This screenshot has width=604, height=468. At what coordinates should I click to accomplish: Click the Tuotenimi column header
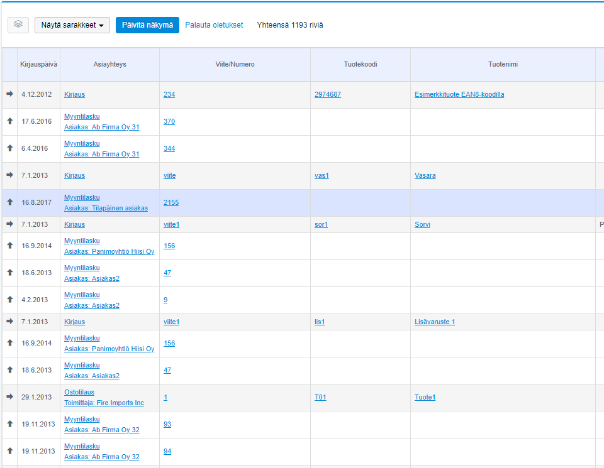(x=503, y=64)
